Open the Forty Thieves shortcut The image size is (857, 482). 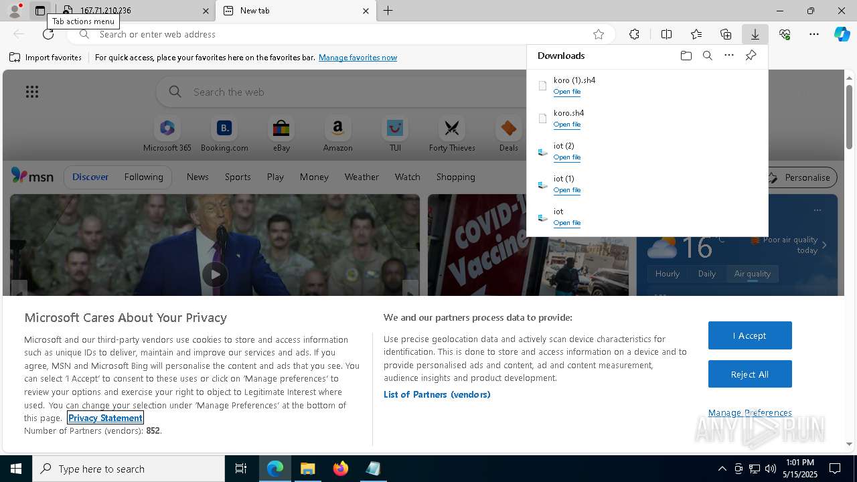(452, 135)
